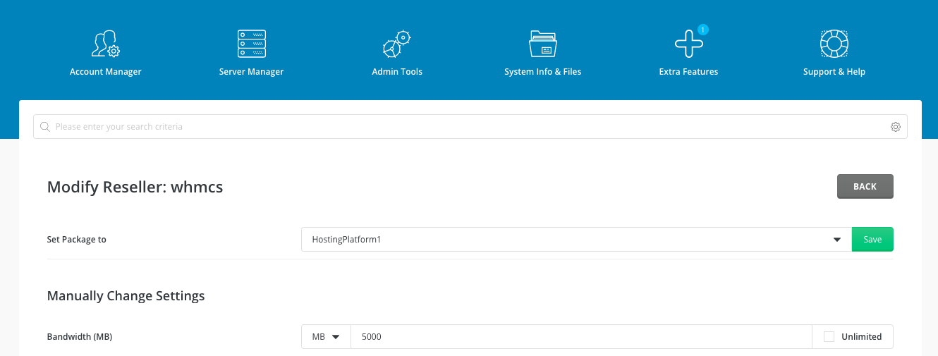Enable Unlimited bandwidth checkbox
Viewport: 938px width, 356px height.
click(x=829, y=337)
